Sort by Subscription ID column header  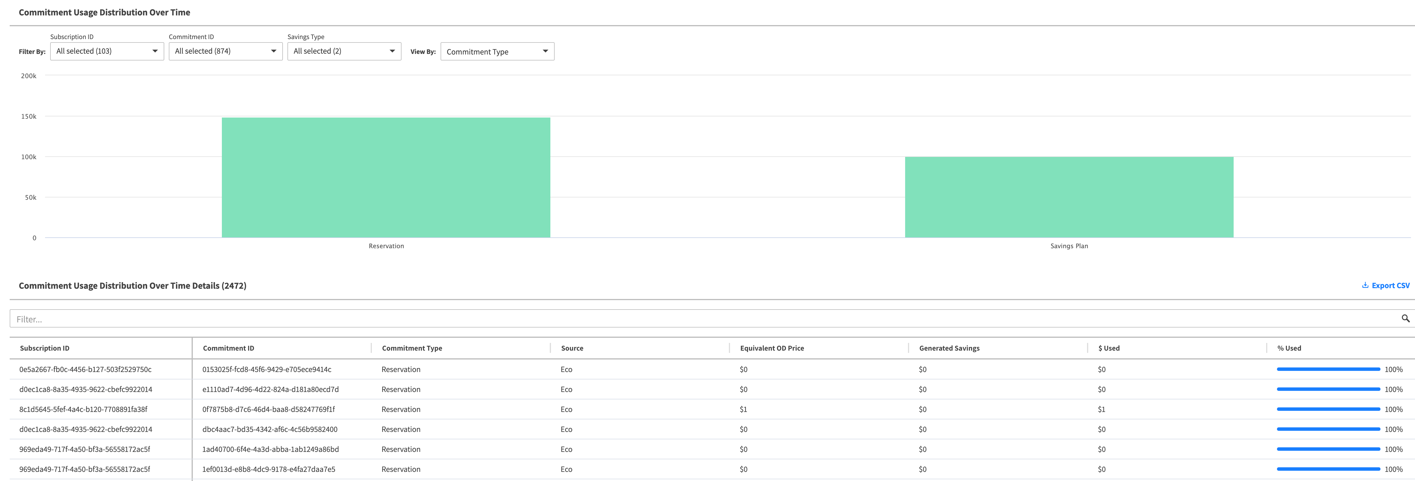(44, 348)
